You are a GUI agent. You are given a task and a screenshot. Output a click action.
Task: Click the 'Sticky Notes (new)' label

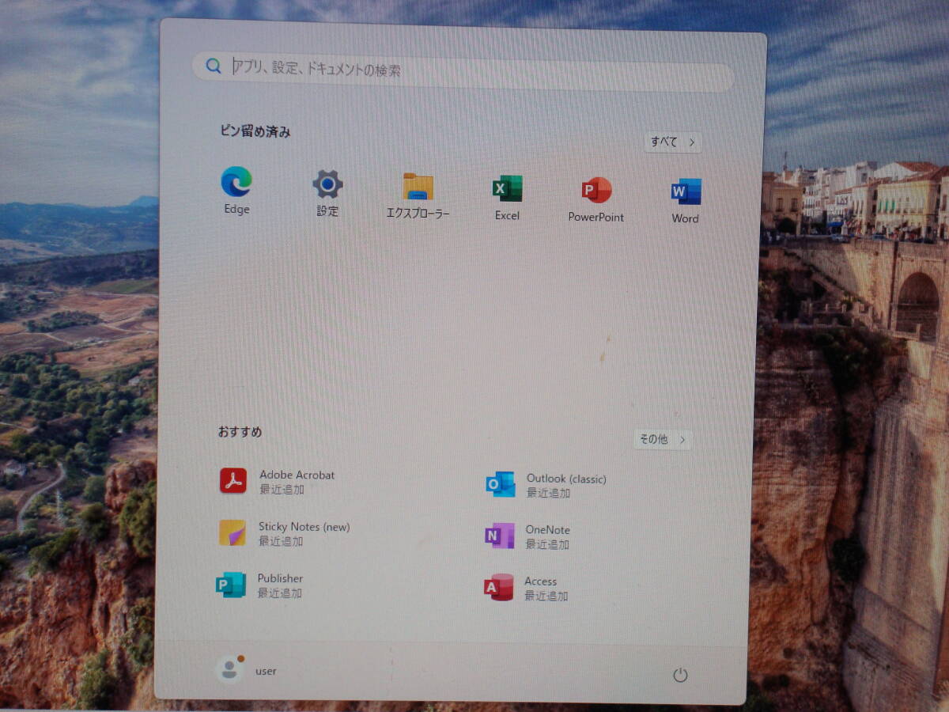tap(304, 527)
